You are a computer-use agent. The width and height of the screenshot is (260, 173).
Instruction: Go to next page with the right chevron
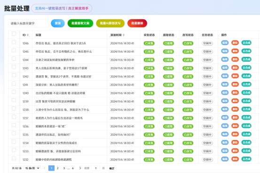(80, 168)
